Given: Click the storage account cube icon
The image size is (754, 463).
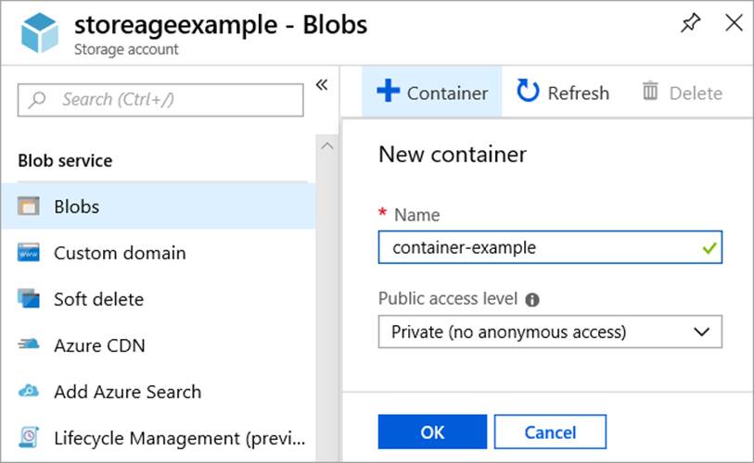Looking at the screenshot, I should point(40,32).
